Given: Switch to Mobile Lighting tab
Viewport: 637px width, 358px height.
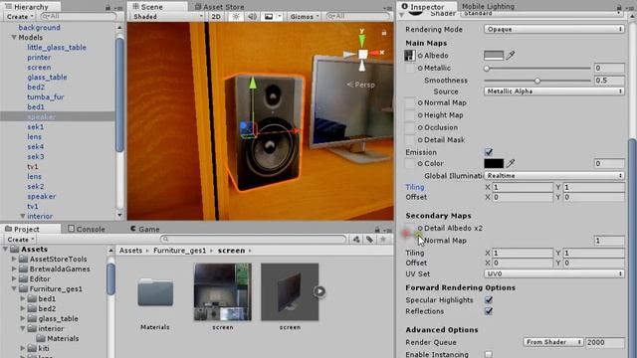Looking at the screenshot, I should (x=488, y=7).
